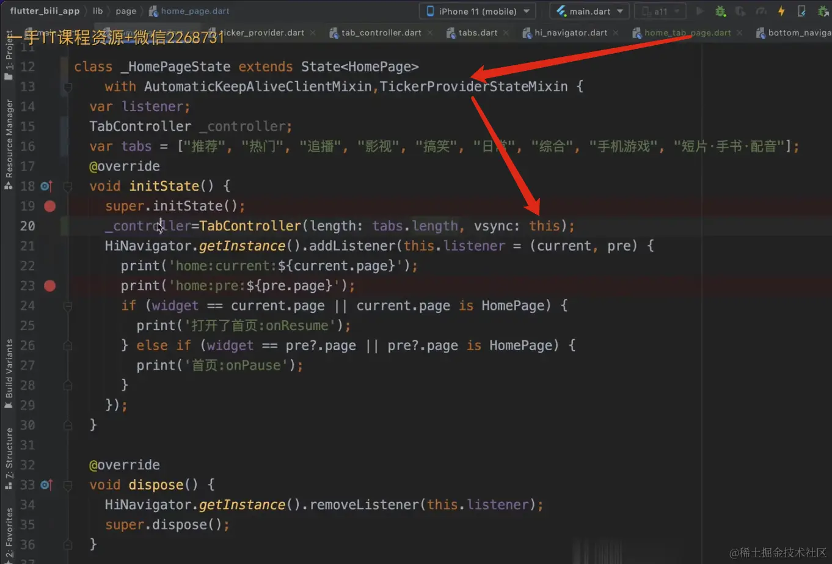
Task: Open iPhone 11 (mobile) device dropdown
Action: point(477,11)
